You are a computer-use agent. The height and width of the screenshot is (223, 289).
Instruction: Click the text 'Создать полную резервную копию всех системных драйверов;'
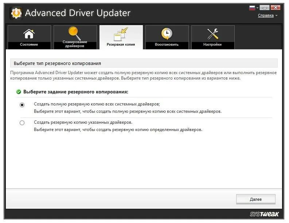[97, 104]
